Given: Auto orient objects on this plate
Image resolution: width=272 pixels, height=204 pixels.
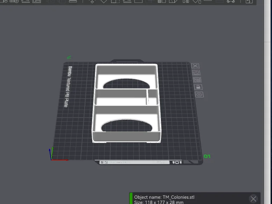Looking at the screenshot, I should point(196,72).
